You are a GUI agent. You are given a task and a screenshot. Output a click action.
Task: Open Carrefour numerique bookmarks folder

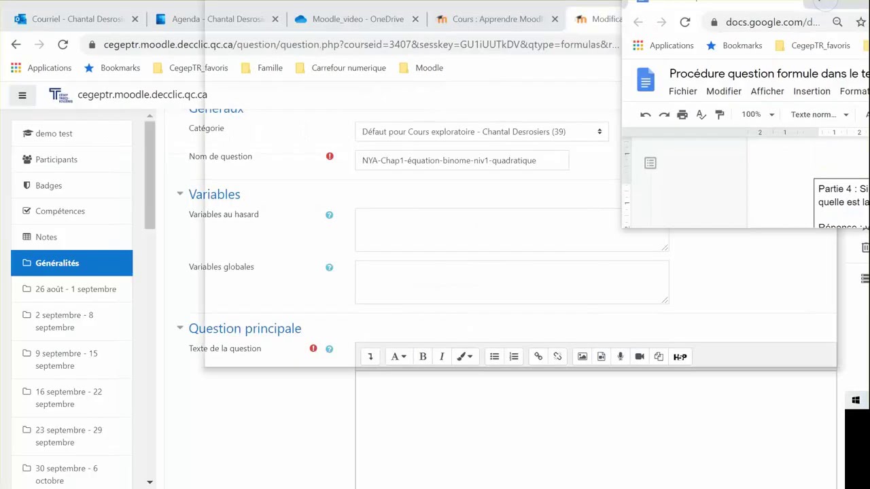pos(341,68)
